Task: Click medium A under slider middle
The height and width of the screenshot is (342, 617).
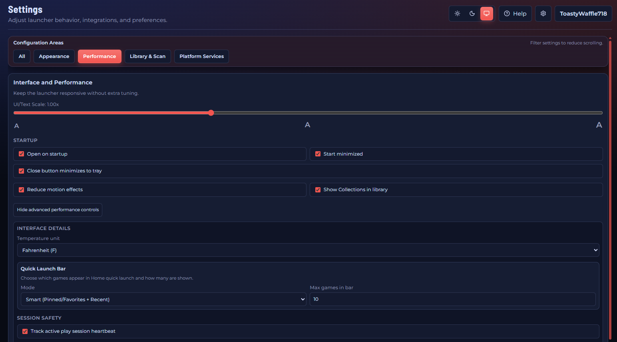Action: pyautogui.click(x=307, y=125)
